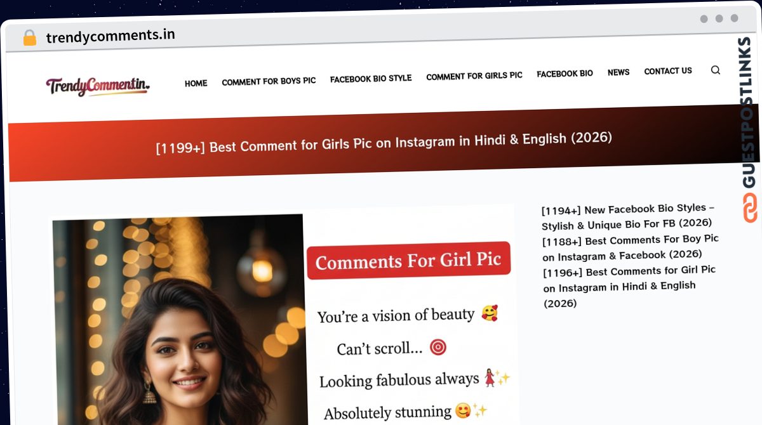Click the trendycomments.in address bar
Viewport: 762px width, 425px height.
click(111, 36)
